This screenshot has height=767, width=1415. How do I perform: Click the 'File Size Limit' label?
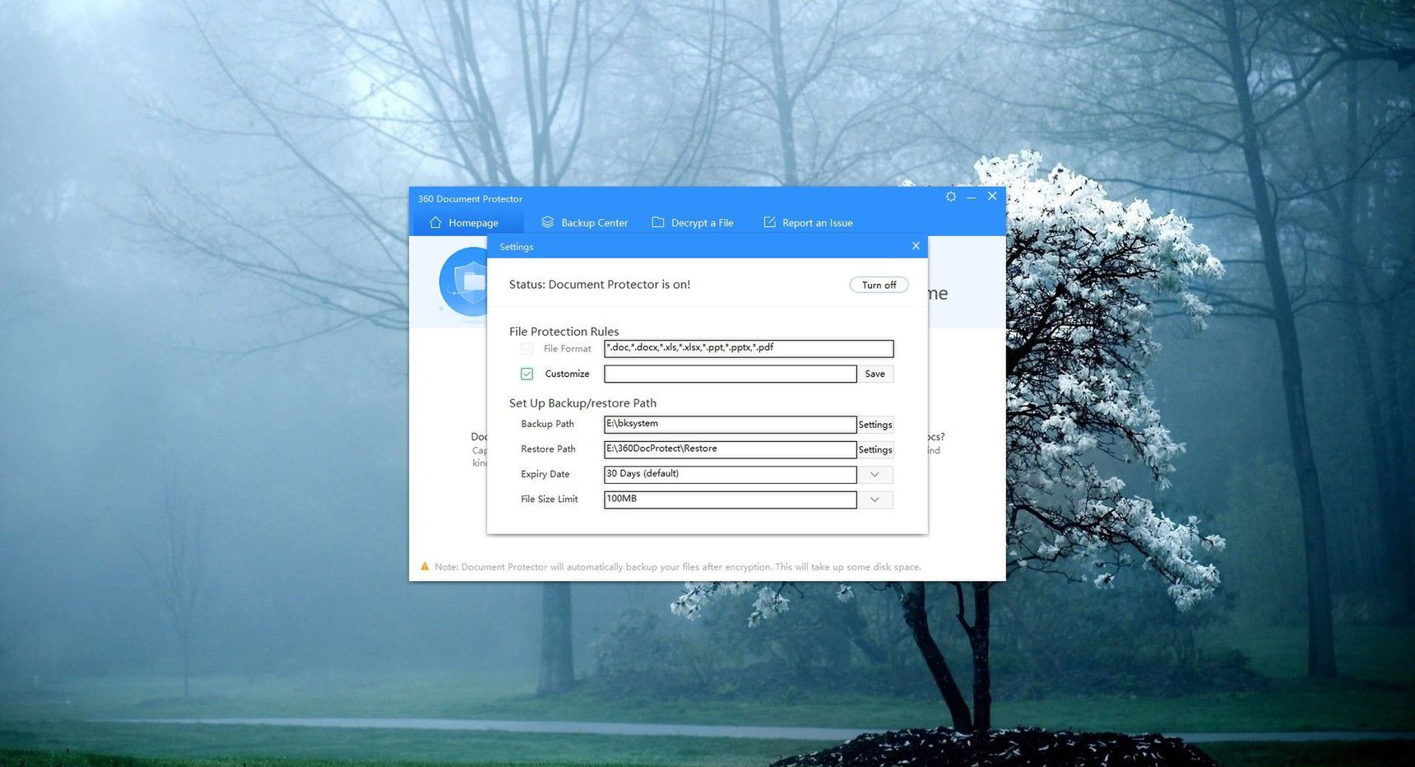coord(550,499)
